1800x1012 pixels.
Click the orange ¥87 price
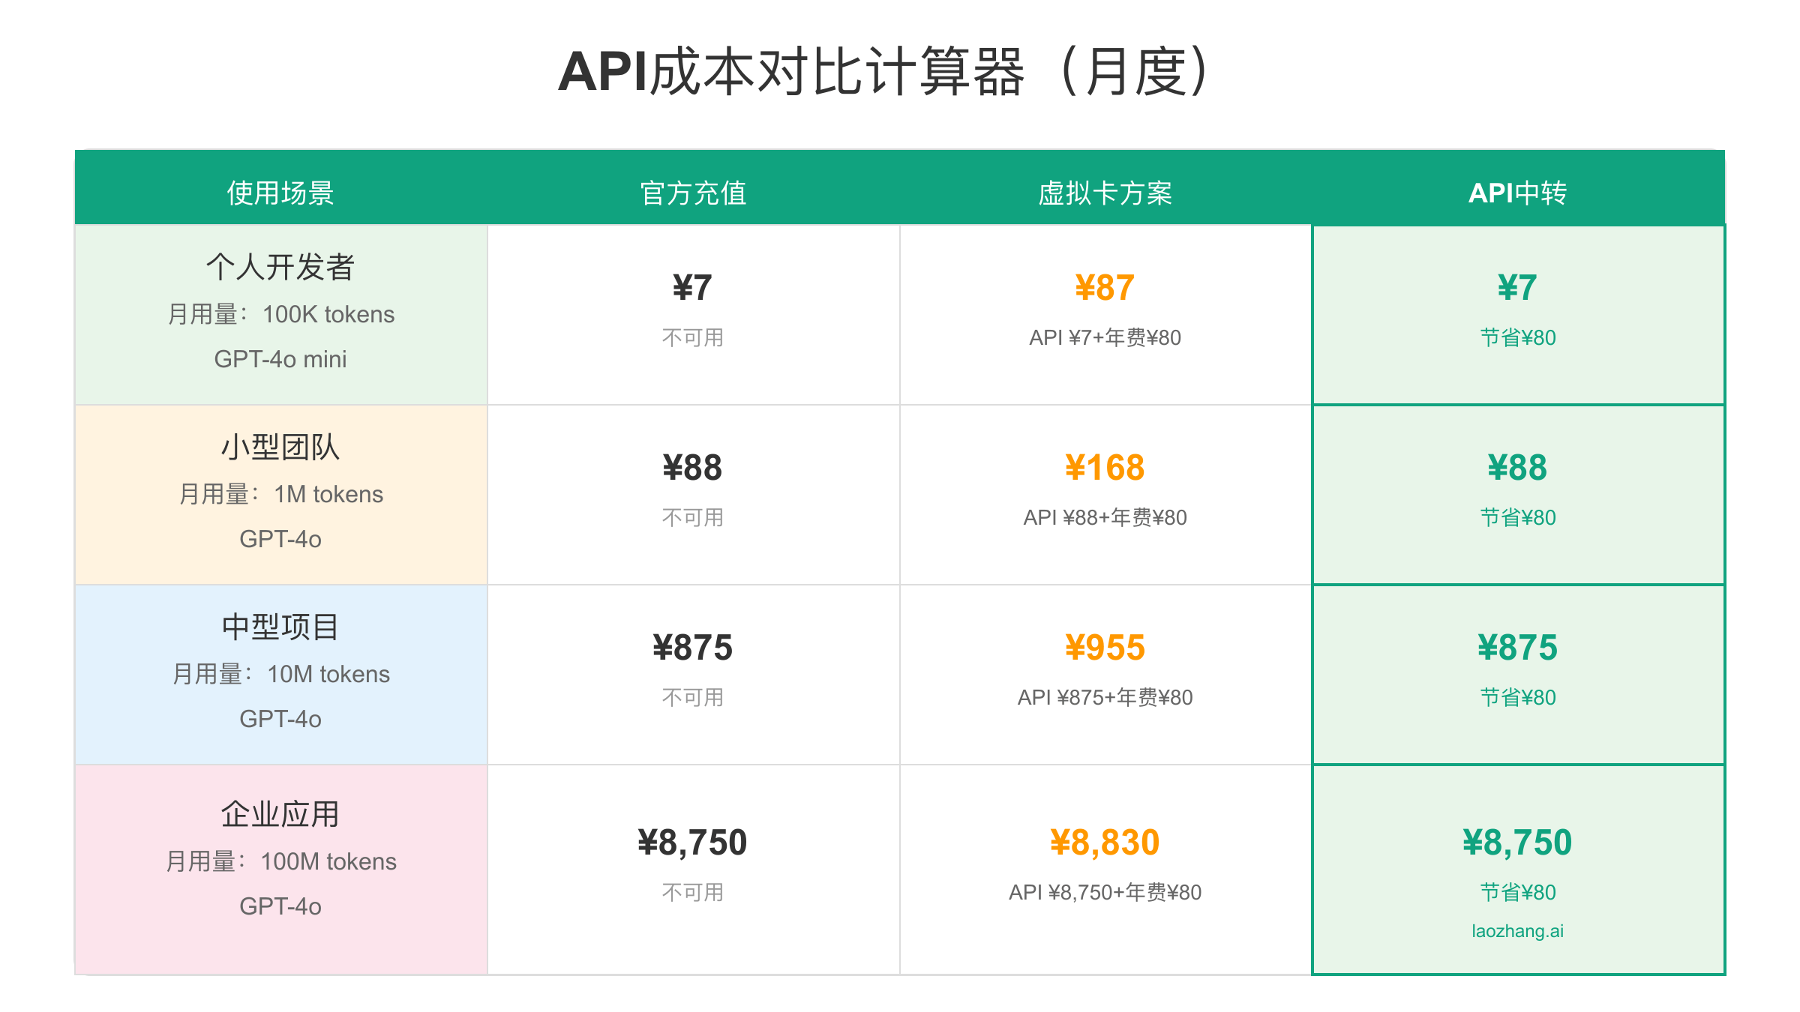1105,288
